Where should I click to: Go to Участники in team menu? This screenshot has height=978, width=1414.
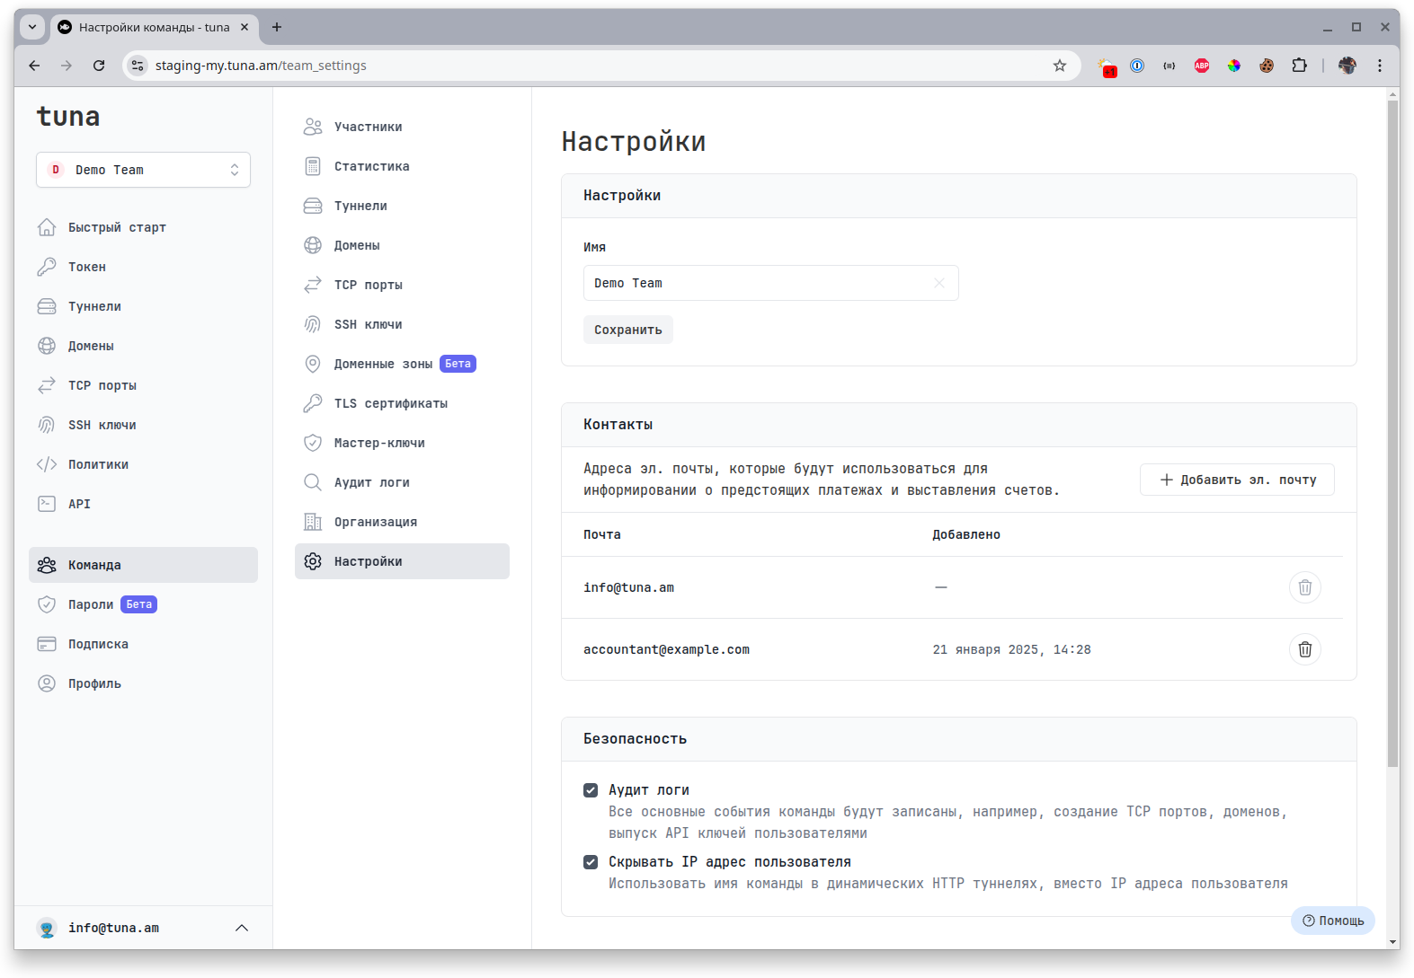pos(368,127)
